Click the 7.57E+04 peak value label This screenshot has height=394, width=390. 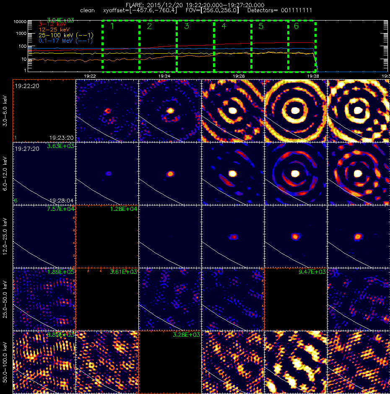coord(61,209)
